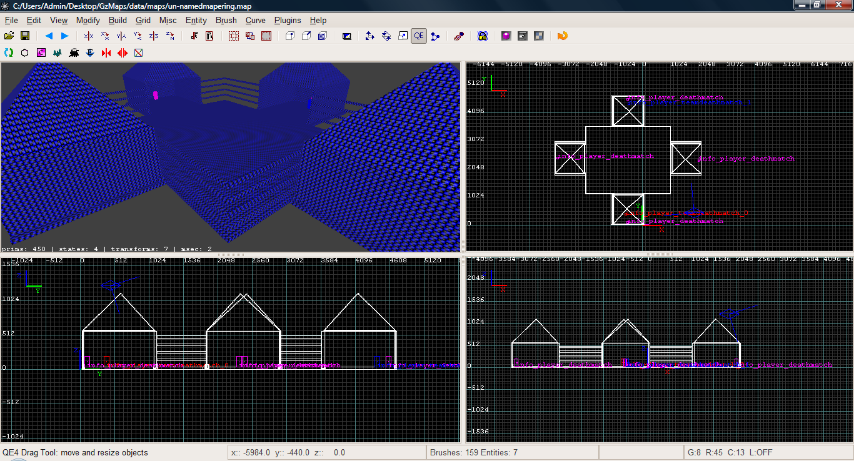Click bobToolz Drop Entity anchor icon
Screen dimensions: 854x461
click(90, 53)
